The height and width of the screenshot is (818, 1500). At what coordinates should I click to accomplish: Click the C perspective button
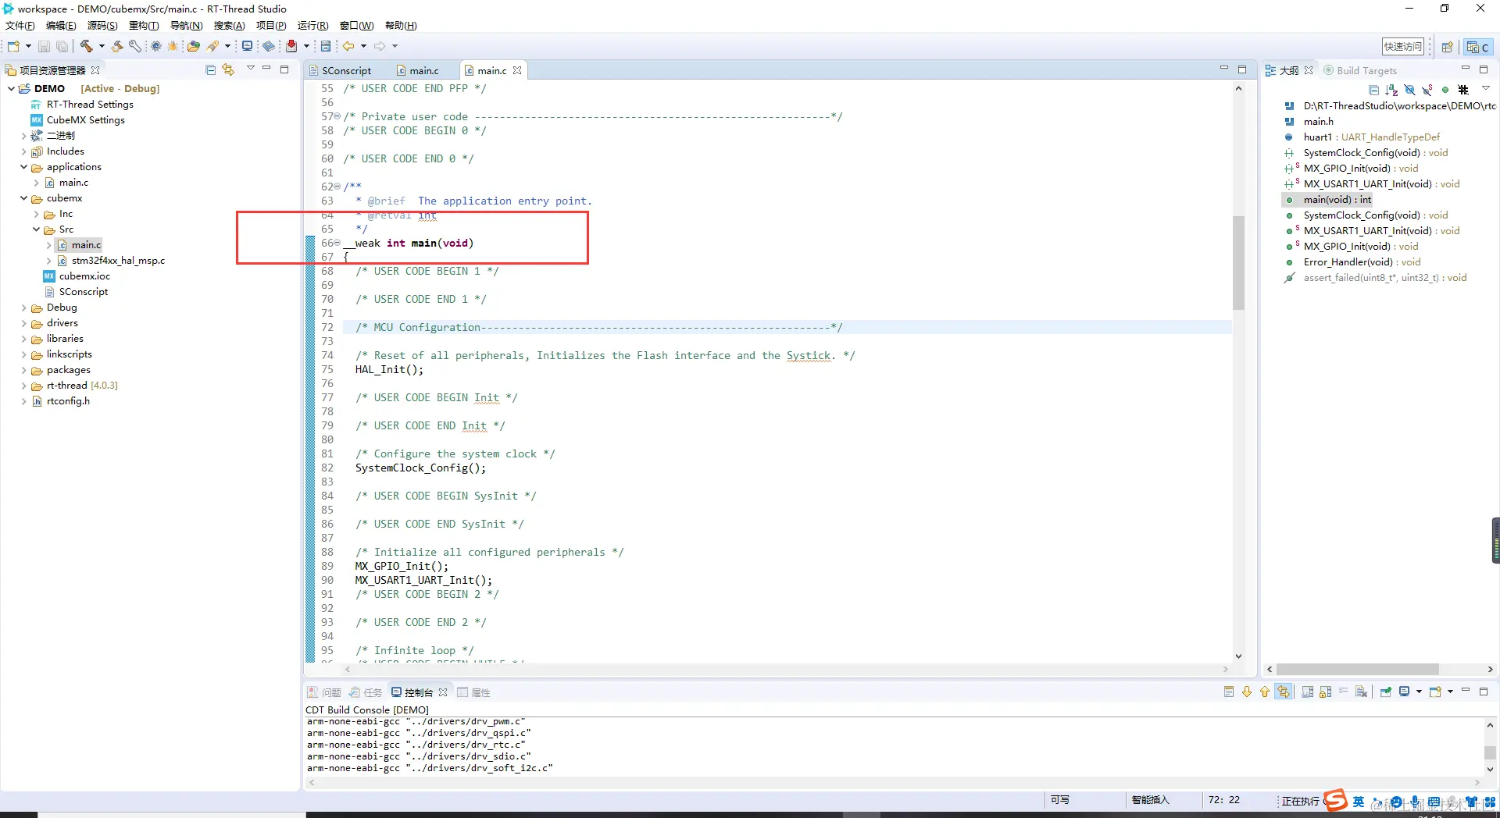1478,47
